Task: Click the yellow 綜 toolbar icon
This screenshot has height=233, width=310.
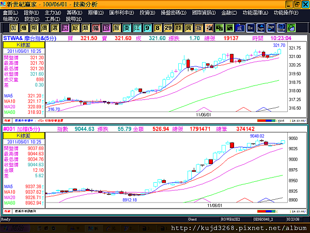Action: (75, 28)
